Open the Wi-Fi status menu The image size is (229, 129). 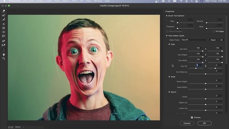tap(181, 1)
